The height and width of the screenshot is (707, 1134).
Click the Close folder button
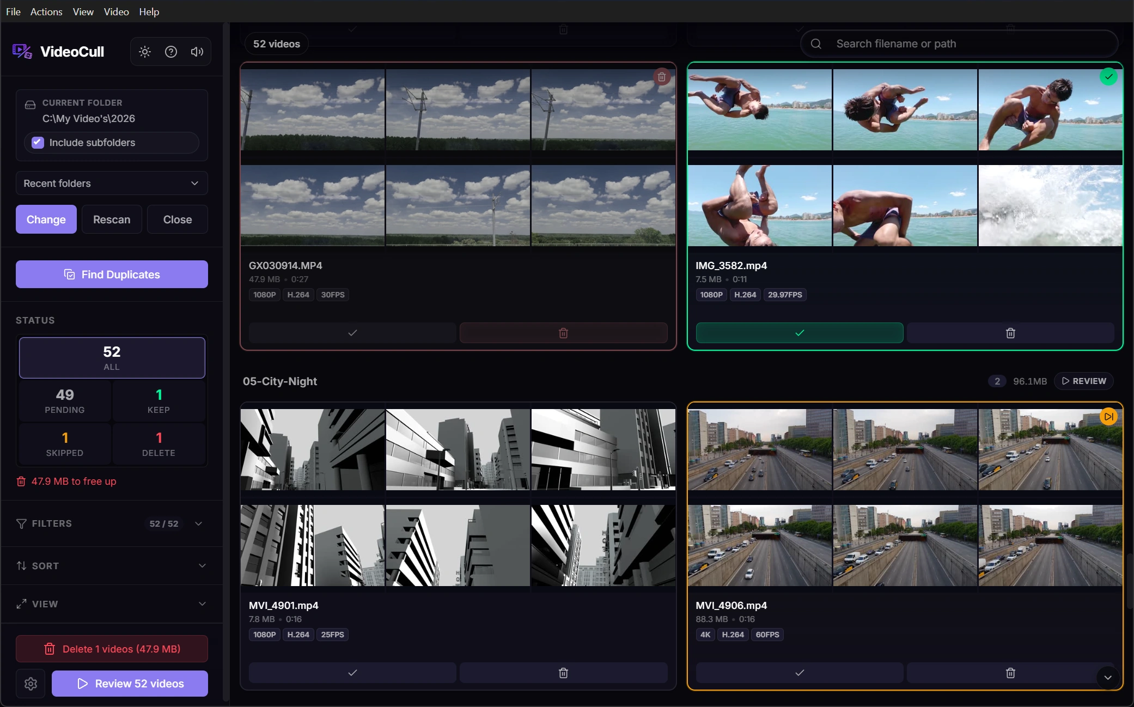(178, 220)
